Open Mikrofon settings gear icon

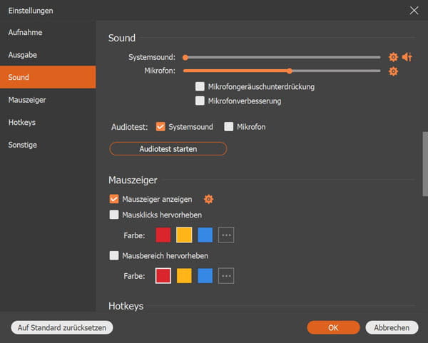point(392,71)
